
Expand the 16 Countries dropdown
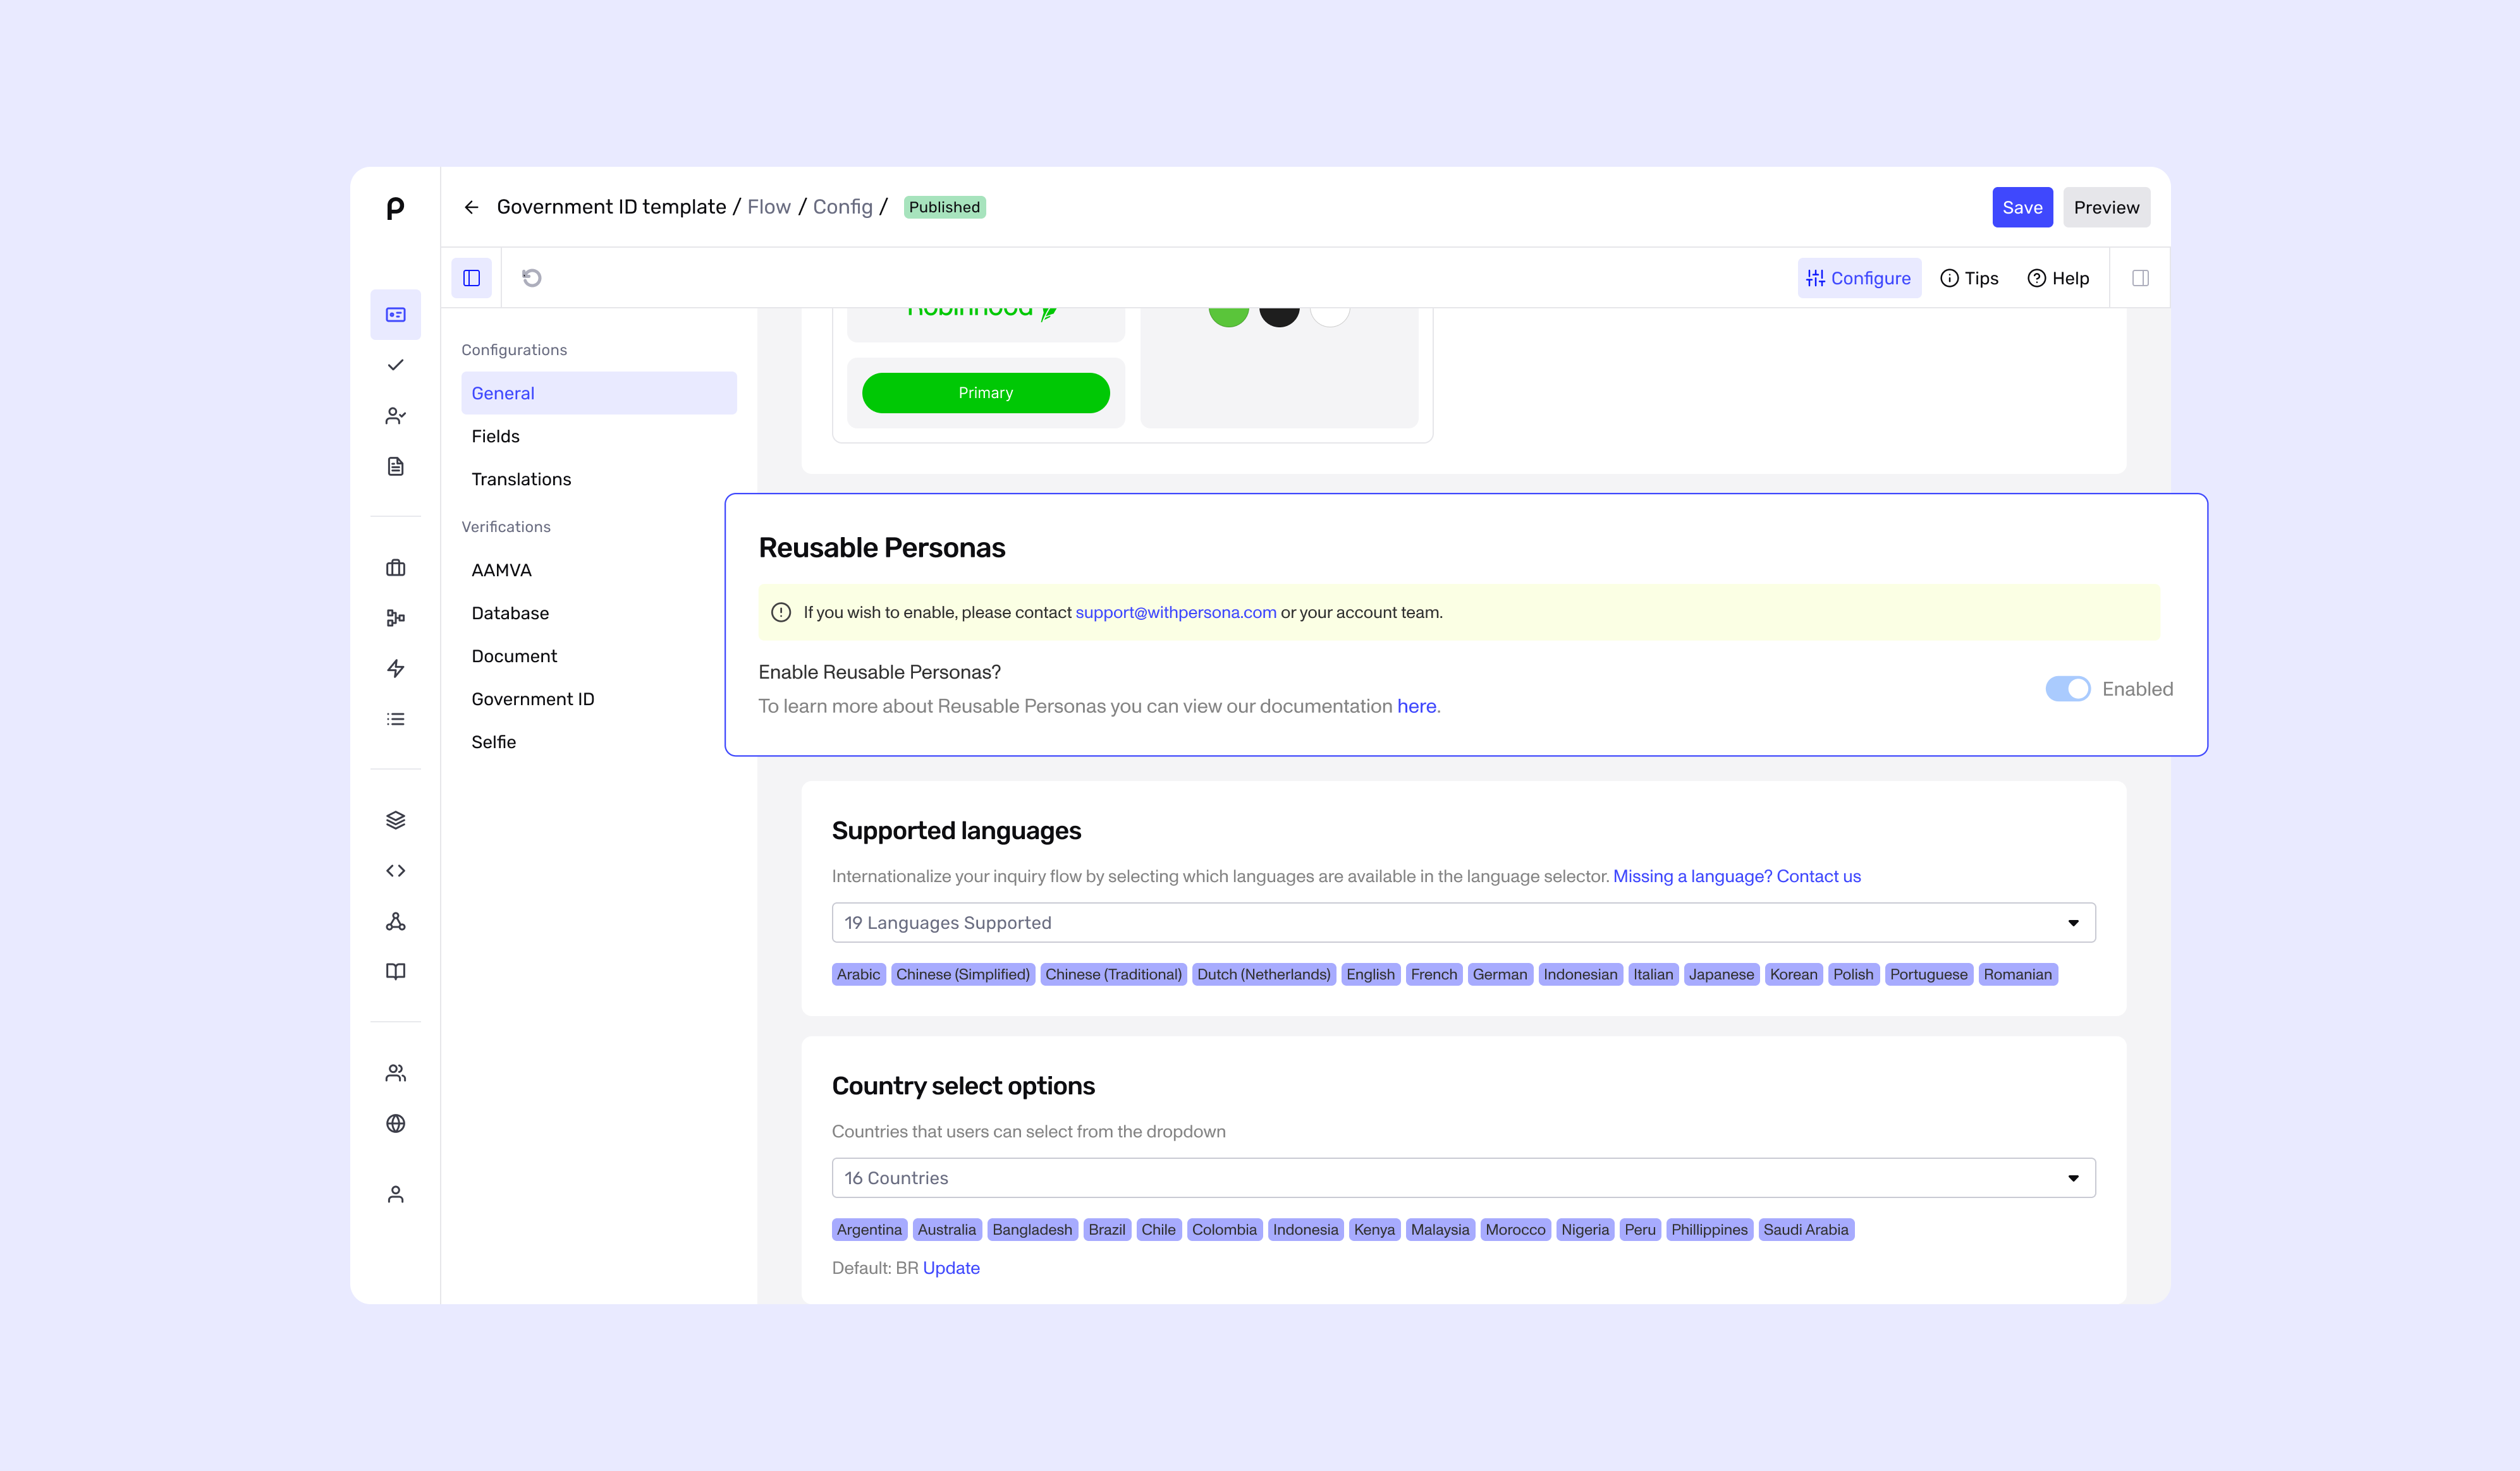(x=1464, y=1178)
